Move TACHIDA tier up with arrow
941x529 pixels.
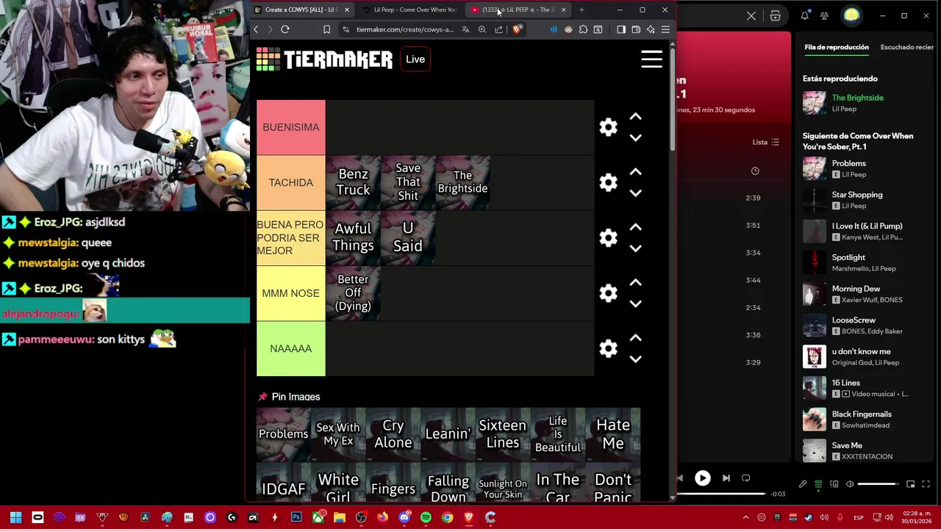coord(636,172)
